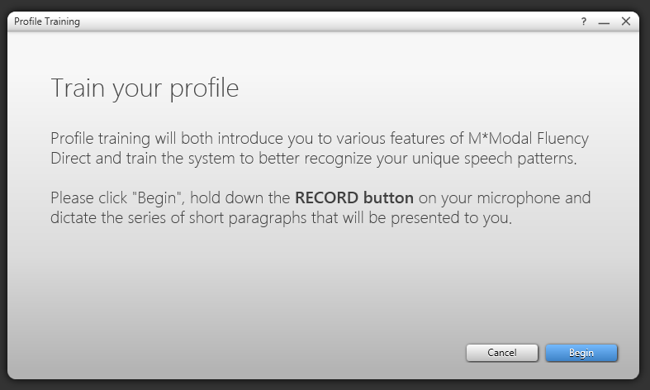Minimize the Profile Training window
The width and height of the screenshot is (650, 390).
(x=604, y=22)
